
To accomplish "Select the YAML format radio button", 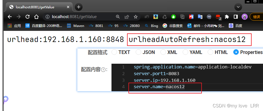I will pyautogui.click(x=185, y=52).
